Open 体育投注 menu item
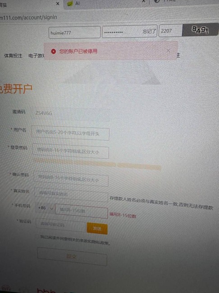Image resolution: width=219 pixels, height=293 pixels. [13, 56]
